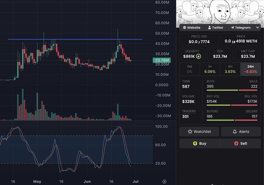Click the globe icon beside Website

184,28
